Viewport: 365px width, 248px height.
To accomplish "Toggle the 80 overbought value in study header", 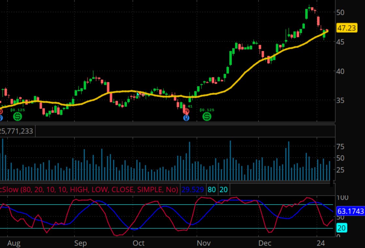I will 211,189.
